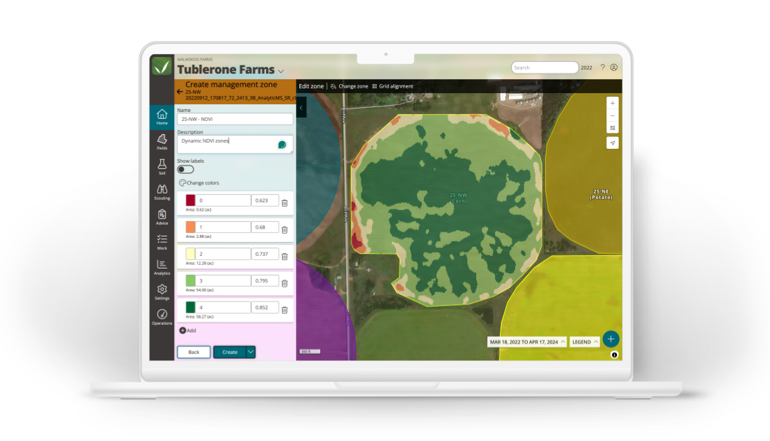Go back using the header arrow

(x=180, y=92)
